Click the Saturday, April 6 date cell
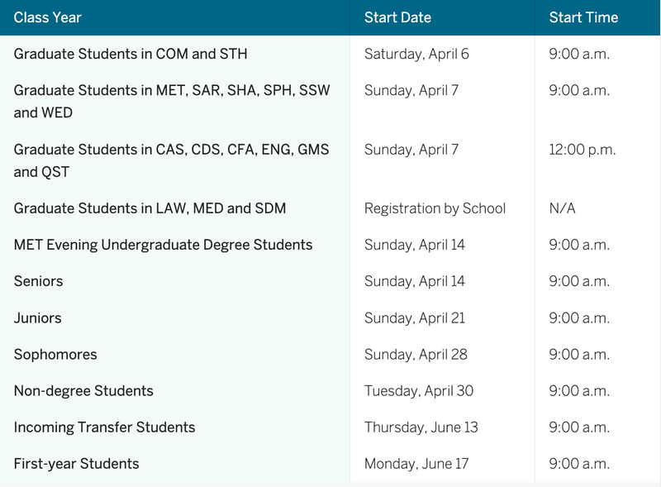Image resolution: width=661 pixels, height=487 pixels. point(409,53)
